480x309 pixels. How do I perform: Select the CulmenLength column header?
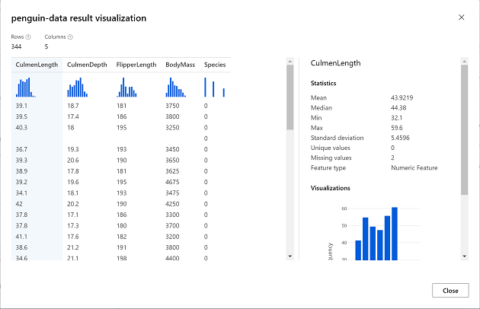coord(37,65)
